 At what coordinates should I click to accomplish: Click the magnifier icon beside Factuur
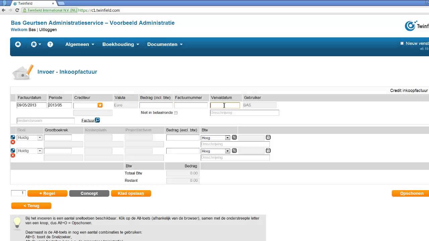tap(98, 120)
